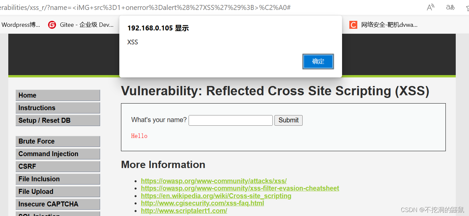Open the scriptalert1.com link

(x=184, y=210)
